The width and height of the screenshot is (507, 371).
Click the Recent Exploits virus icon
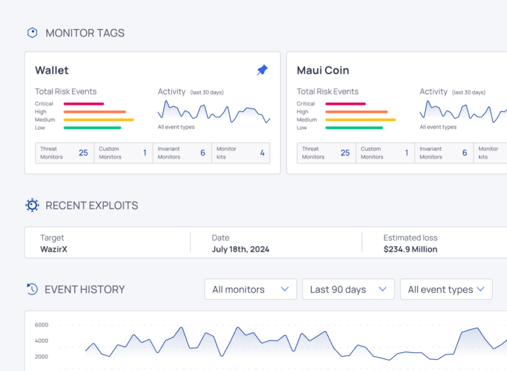coord(32,205)
